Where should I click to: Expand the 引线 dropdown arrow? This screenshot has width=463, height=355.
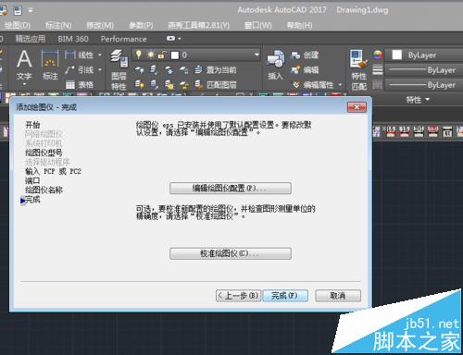pyautogui.click(x=100, y=70)
